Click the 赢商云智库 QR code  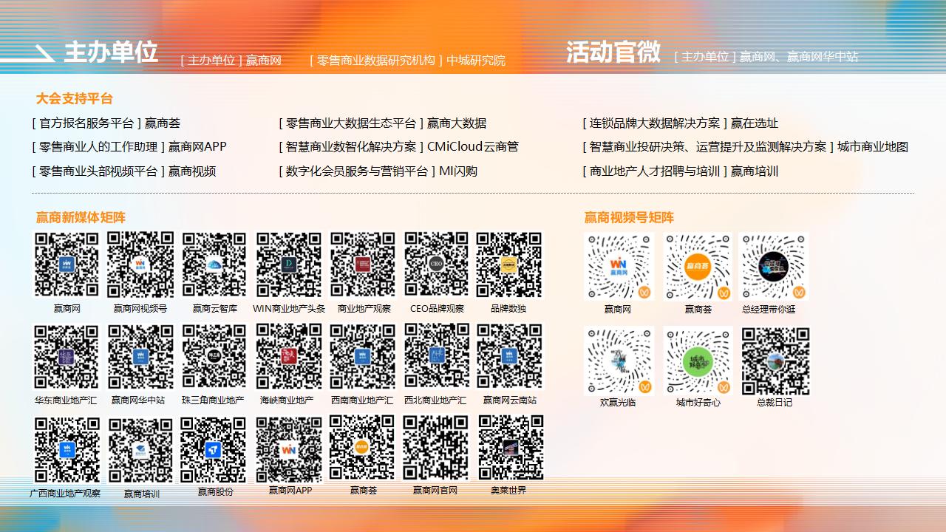(214, 265)
